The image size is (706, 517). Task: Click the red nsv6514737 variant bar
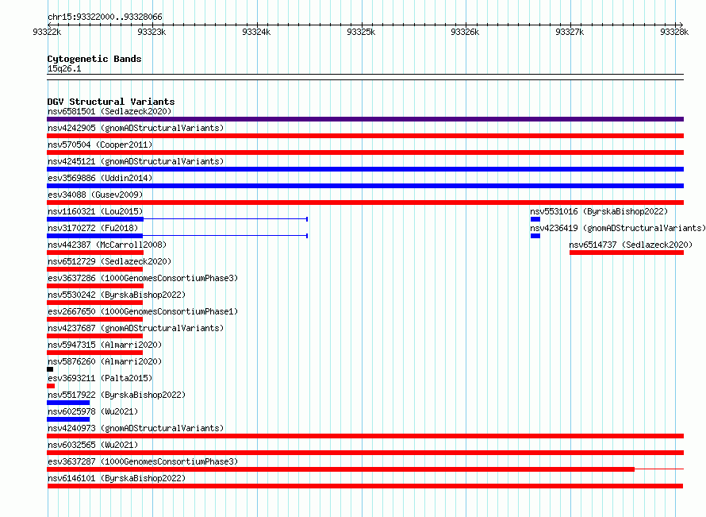(627, 253)
